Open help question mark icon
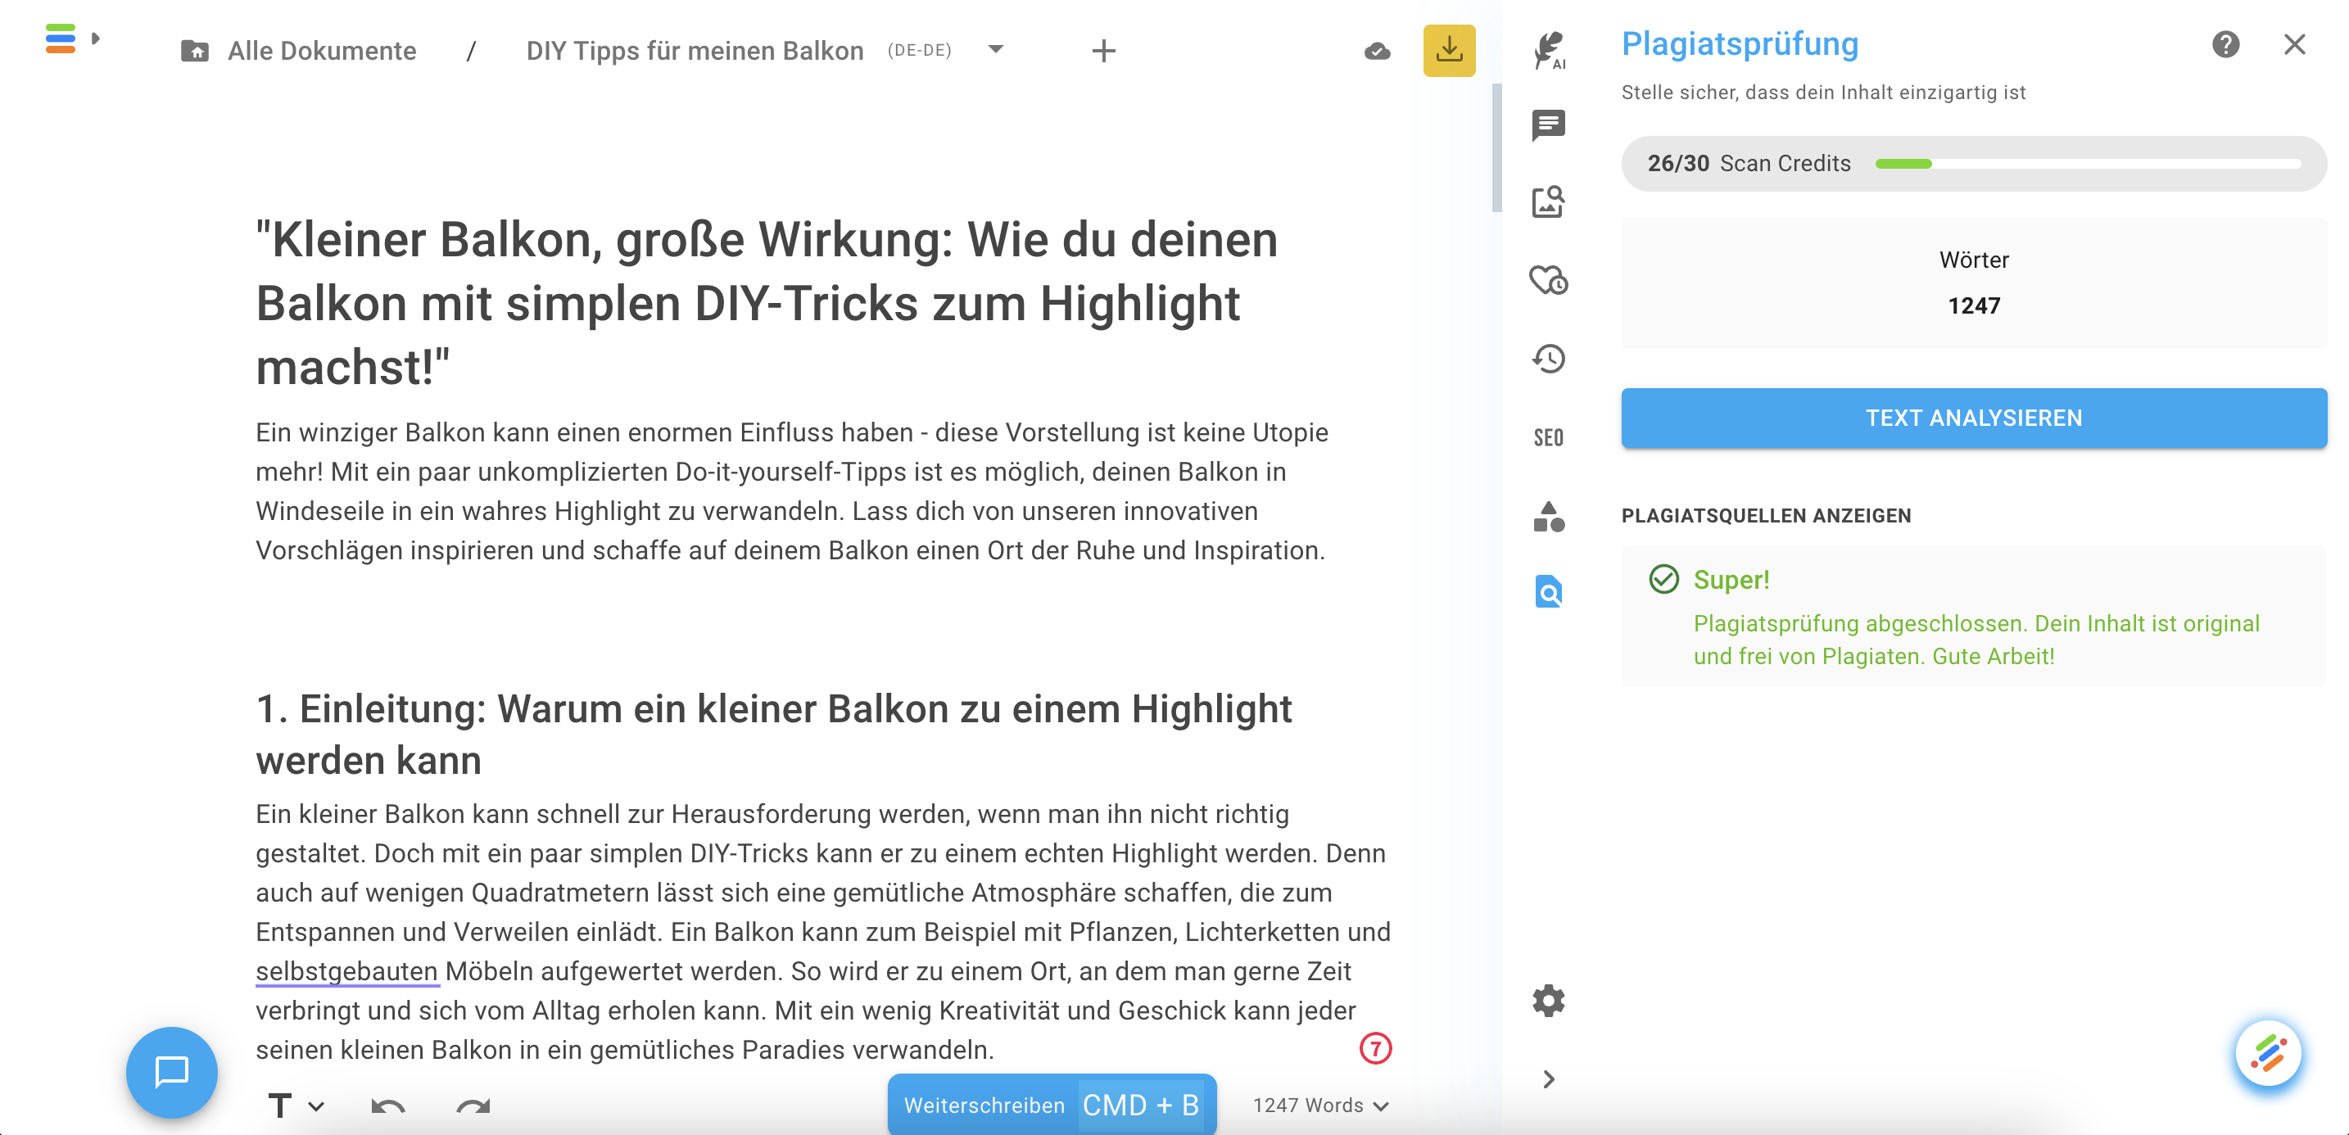This screenshot has width=2349, height=1135. click(2226, 43)
